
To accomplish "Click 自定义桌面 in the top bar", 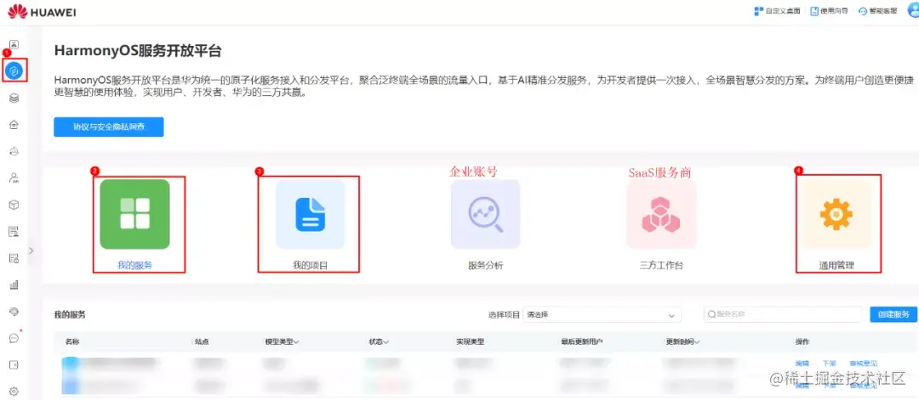I will coord(778,11).
